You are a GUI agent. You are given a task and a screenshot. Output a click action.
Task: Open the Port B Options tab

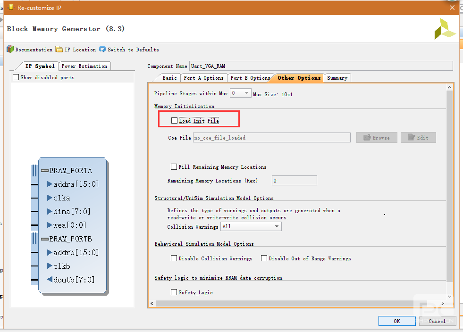251,78
